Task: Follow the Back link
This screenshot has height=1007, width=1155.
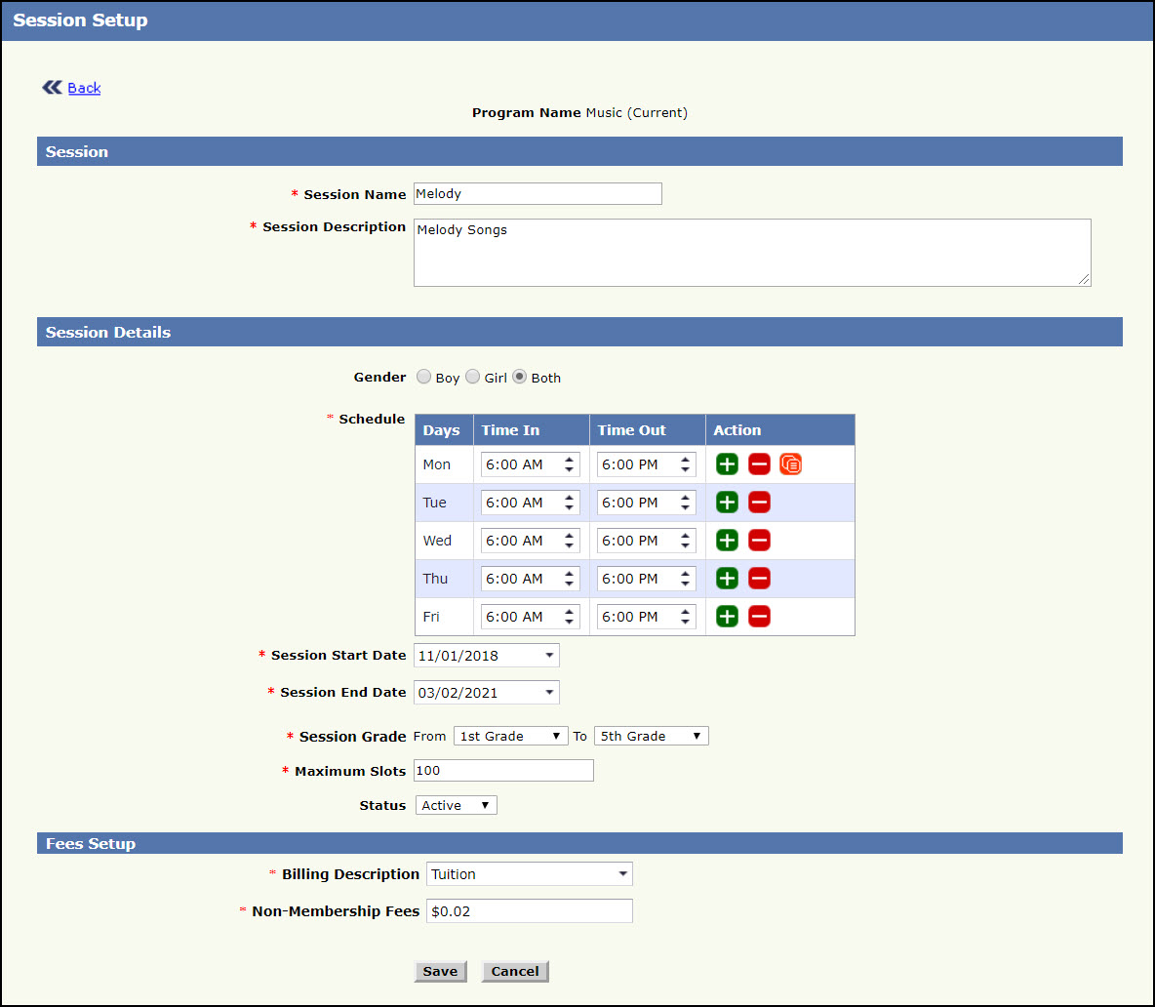Action: [x=84, y=88]
